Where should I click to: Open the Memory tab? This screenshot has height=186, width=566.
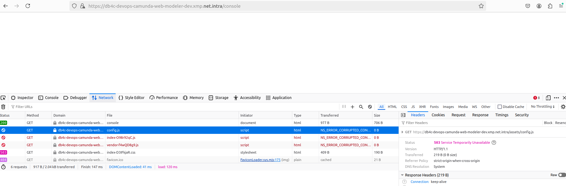click(x=193, y=98)
